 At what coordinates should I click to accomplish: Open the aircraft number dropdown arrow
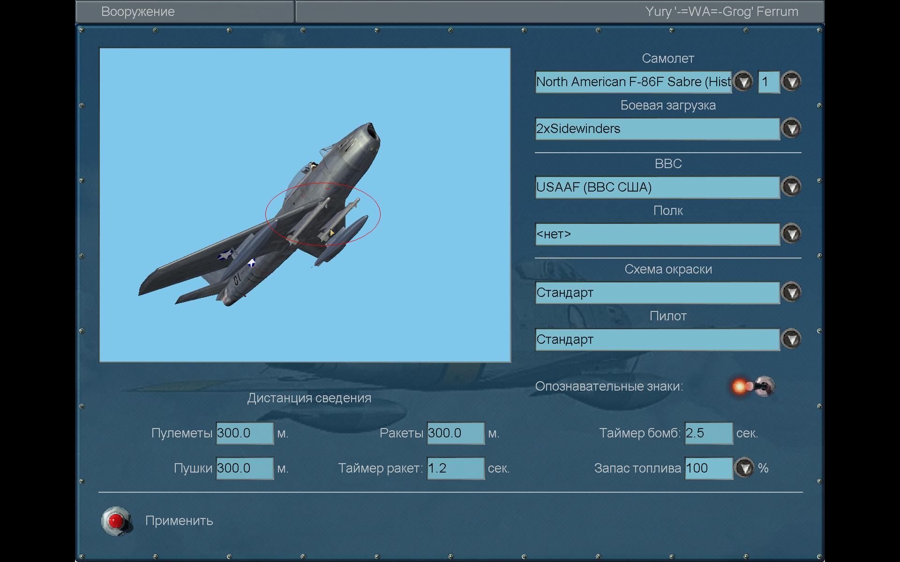pos(792,82)
